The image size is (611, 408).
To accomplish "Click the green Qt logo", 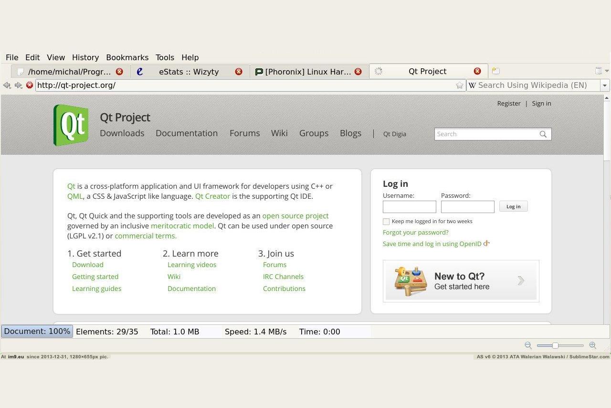I will pos(71,125).
